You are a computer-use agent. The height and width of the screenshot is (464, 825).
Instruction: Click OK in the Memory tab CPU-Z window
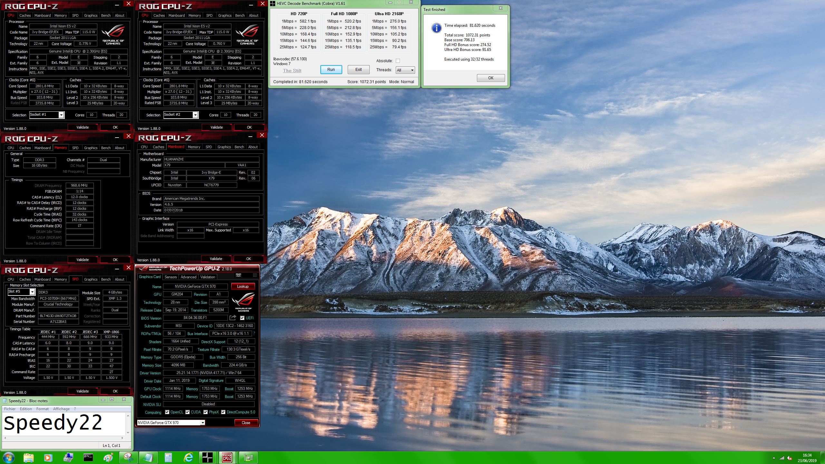tap(115, 260)
